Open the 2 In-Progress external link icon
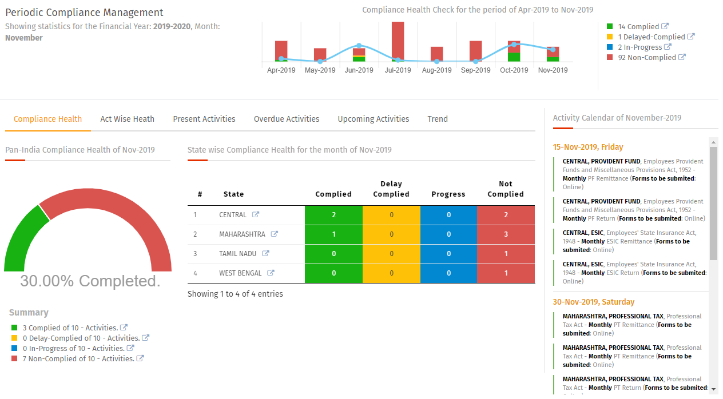Viewport: 723px width, 399px height. tap(668, 47)
